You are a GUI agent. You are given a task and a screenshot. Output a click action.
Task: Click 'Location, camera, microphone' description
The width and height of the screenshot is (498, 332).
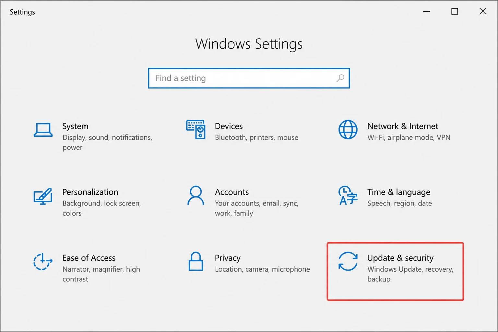[x=262, y=269]
